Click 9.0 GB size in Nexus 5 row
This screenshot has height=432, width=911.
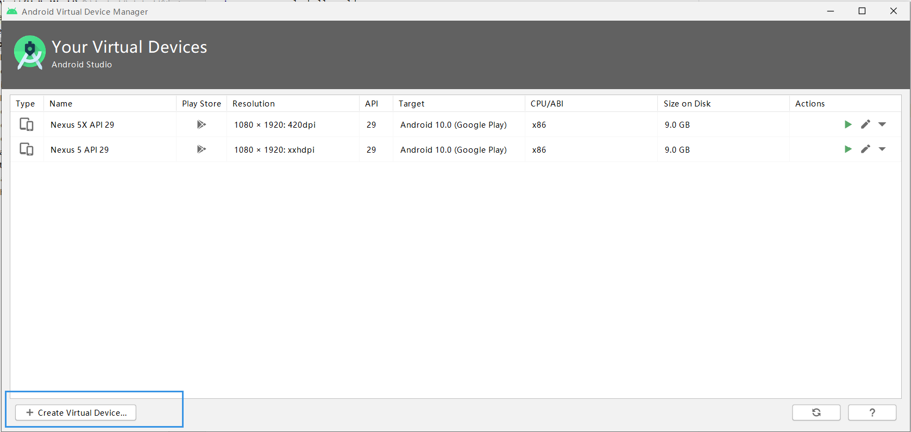(677, 149)
